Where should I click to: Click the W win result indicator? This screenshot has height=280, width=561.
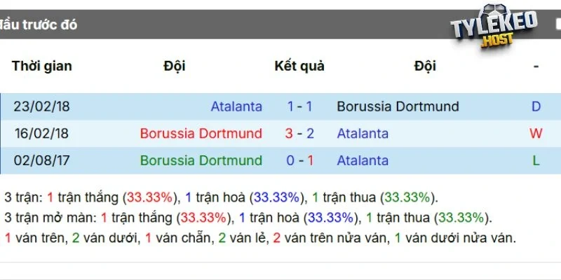click(x=536, y=134)
